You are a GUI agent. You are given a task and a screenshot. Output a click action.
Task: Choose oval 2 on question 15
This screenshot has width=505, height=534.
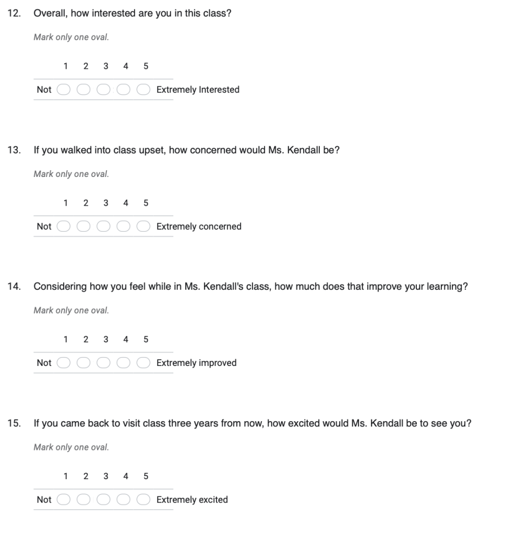[x=83, y=500]
